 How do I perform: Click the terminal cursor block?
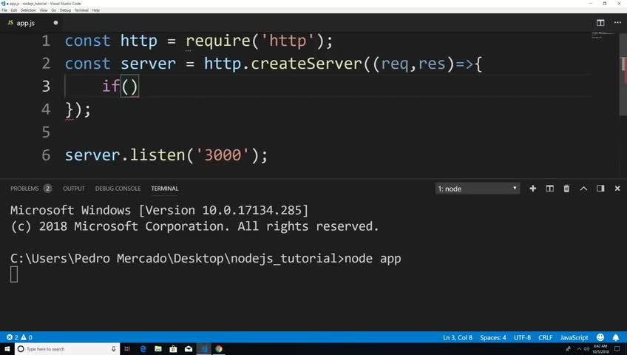(14, 274)
